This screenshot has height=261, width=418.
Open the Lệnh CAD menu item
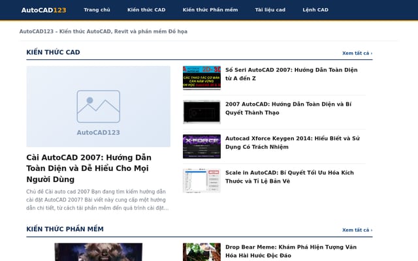tap(315, 10)
